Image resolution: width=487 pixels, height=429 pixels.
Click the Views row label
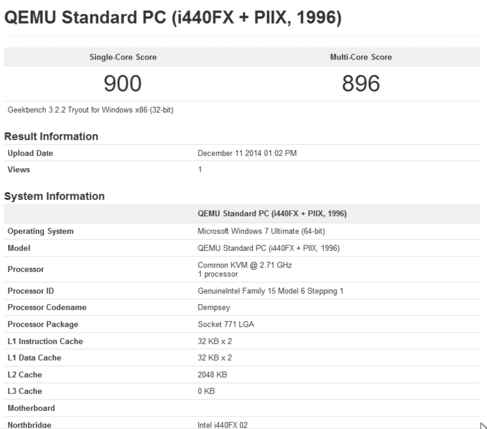point(19,170)
